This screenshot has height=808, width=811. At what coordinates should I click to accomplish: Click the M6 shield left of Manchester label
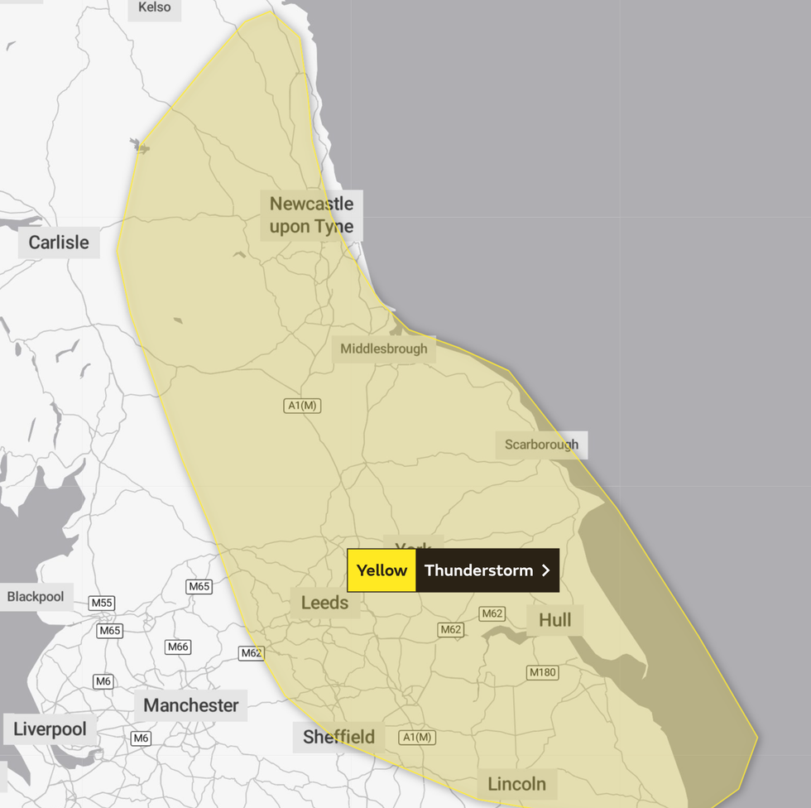point(103,681)
